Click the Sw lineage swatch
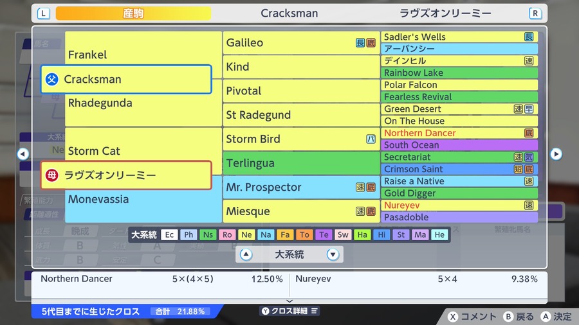The width and height of the screenshot is (579, 325). point(343,234)
